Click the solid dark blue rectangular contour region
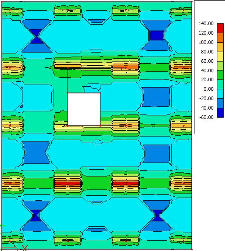225x251 pixels. click(157, 35)
